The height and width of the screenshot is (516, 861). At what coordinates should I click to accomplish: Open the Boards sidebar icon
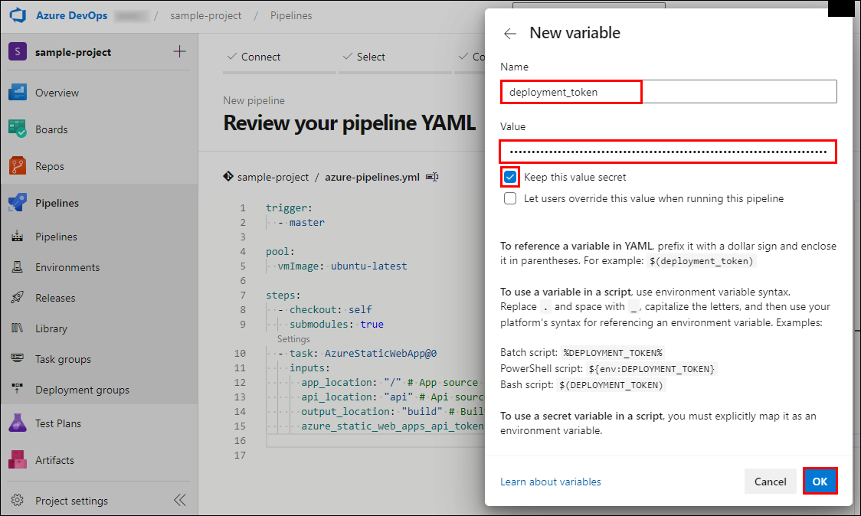click(x=18, y=129)
